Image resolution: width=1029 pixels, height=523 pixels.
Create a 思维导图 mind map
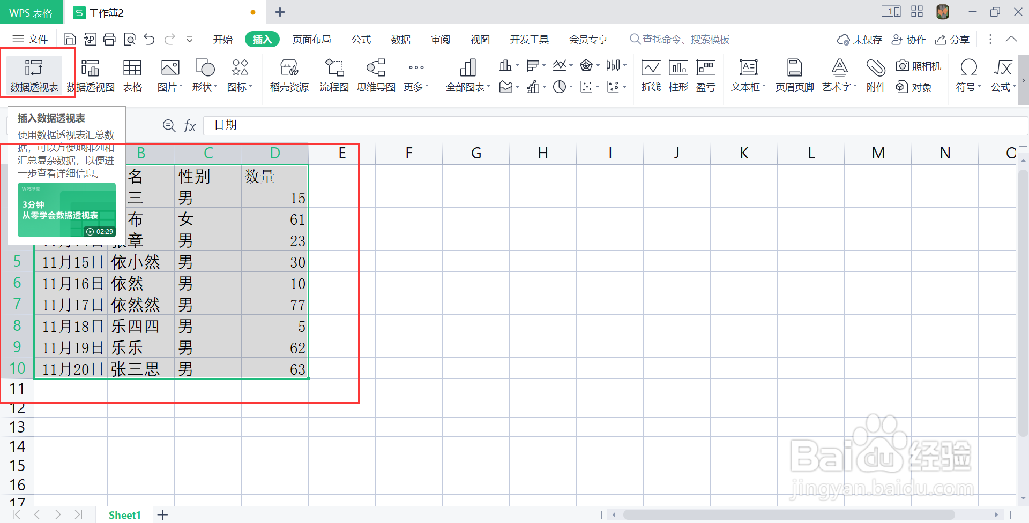(376, 75)
